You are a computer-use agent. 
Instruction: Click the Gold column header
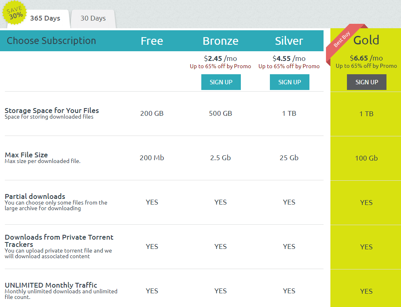click(366, 40)
